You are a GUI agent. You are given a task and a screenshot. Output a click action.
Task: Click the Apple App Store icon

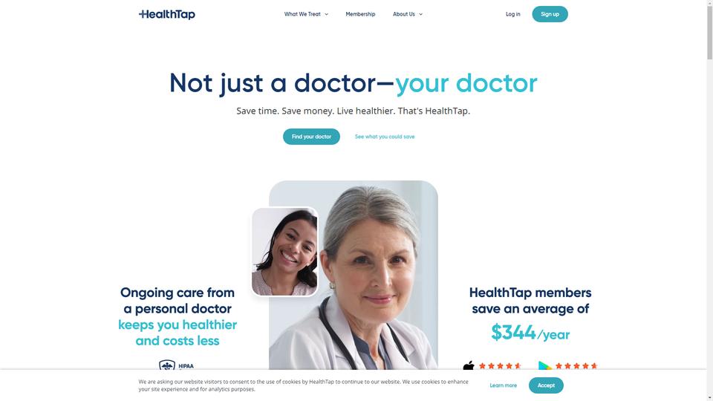pyautogui.click(x=469, y=365)
